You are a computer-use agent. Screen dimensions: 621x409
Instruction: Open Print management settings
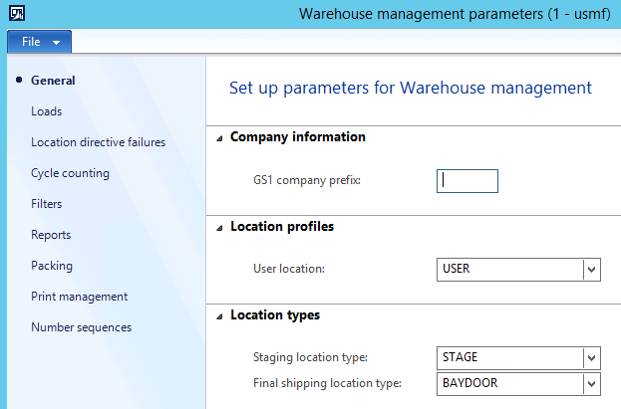(x=79, y=297)
